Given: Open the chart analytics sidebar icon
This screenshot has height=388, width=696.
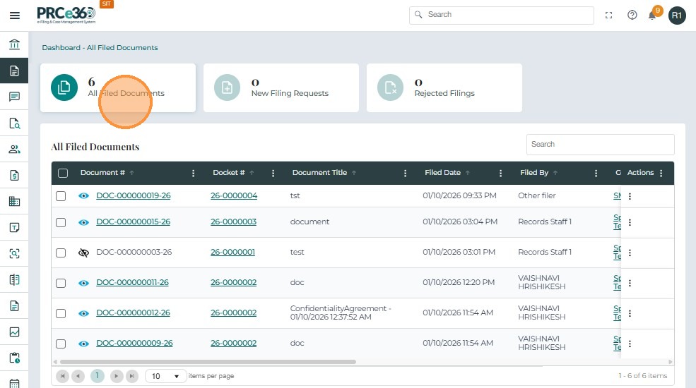Looking at the screenshot, I should (x=14, y=332).
